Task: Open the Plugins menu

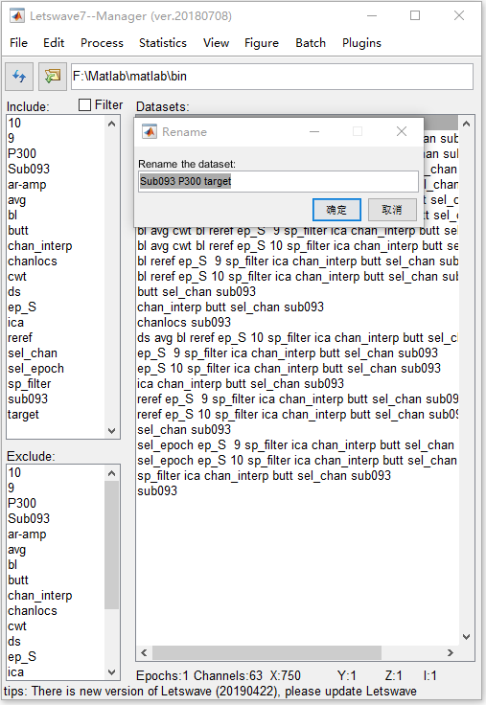Action: (361, 43)
